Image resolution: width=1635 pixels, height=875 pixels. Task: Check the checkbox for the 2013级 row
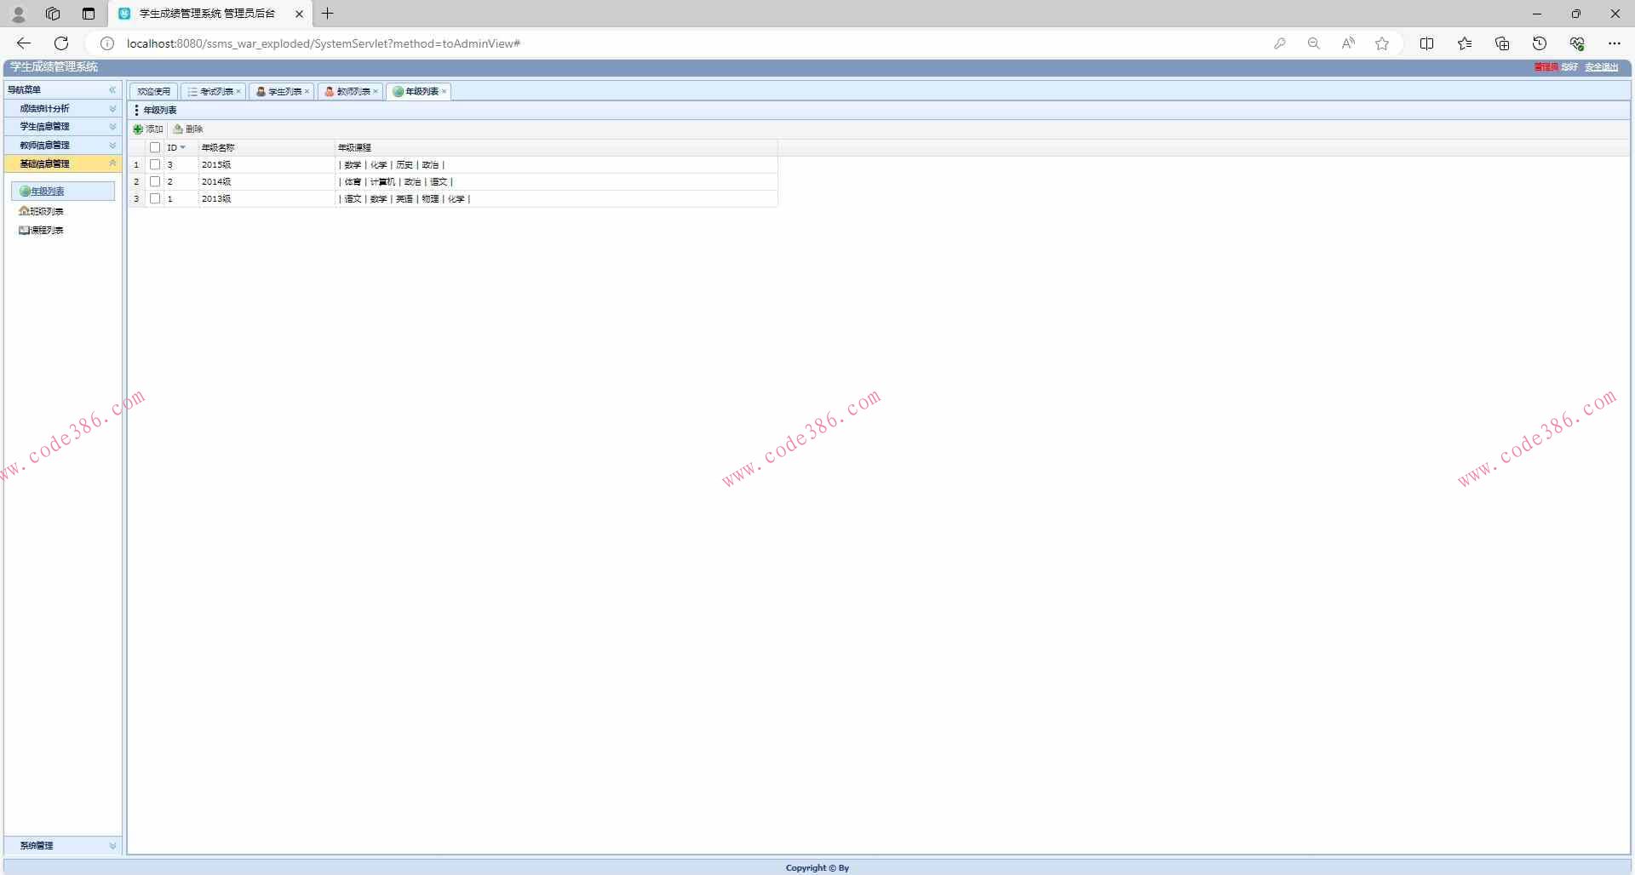[x=155, y=199]
